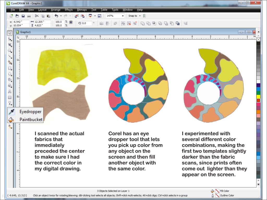The image size is (267, 200).
Task: Click the Cut scissors icon
Action: click(37, 16)
